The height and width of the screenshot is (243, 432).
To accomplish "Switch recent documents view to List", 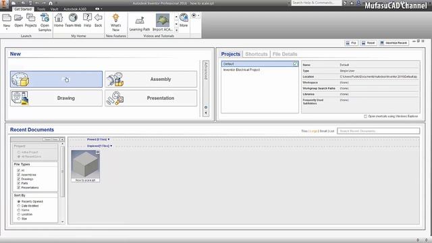I will coord(331,131).
